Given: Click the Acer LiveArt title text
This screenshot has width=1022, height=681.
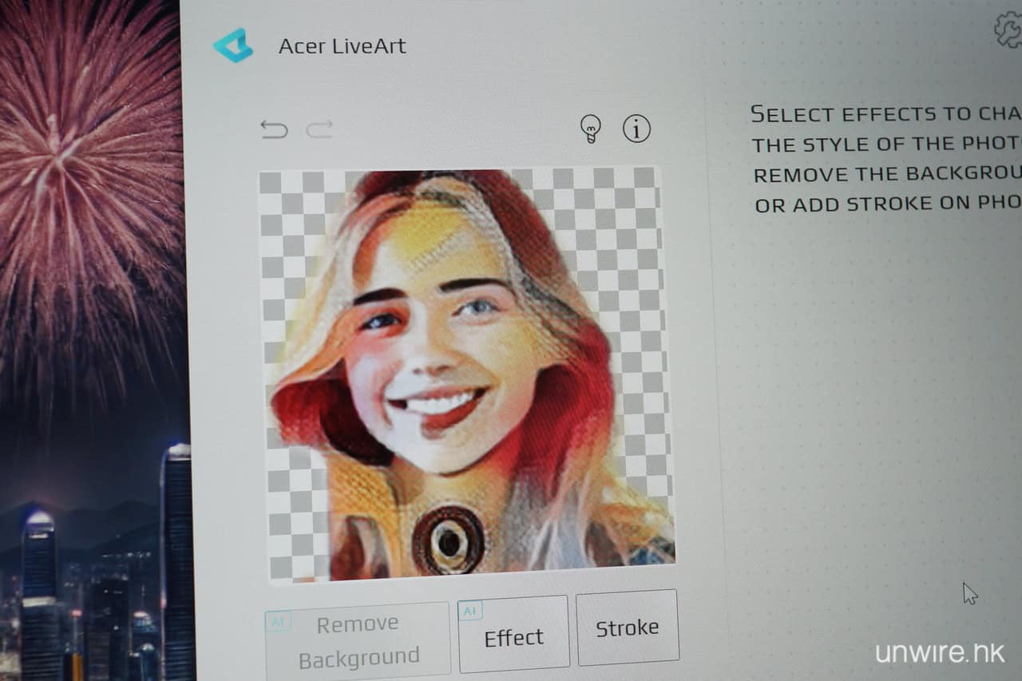Looking at the screenshot, I should click(342, 46).
